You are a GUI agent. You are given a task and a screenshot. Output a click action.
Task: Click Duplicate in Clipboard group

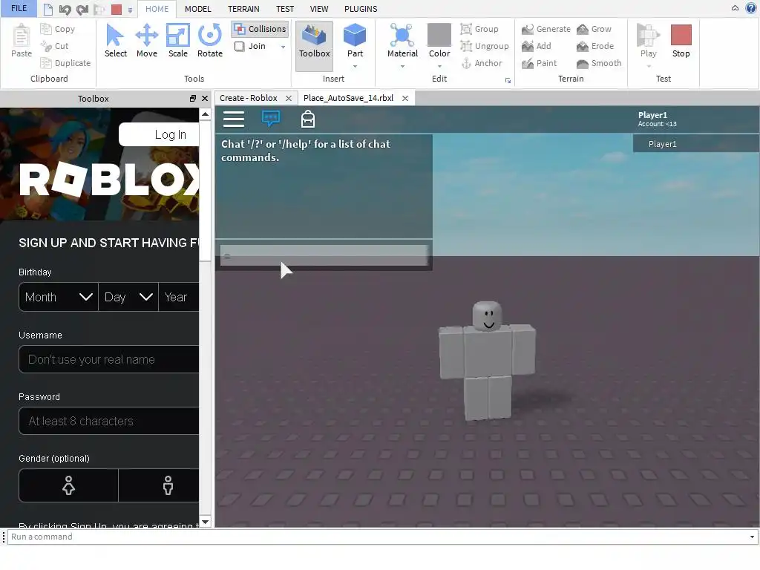point(66,63)
